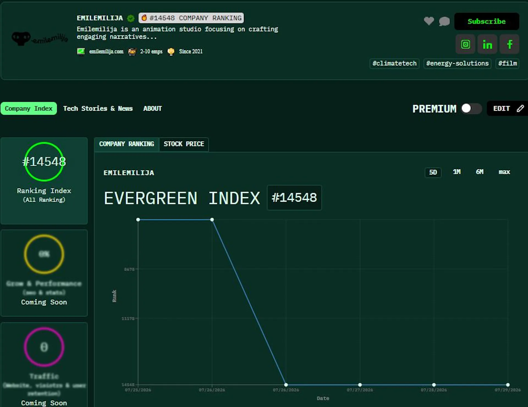Viewport: 528px width, 407px height.
Task: Click the #14548 COMPANY RANKING badge
Action: 191,18
